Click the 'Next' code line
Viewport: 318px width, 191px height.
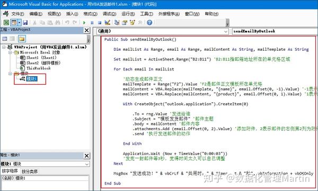pyautogui.click(x=118, y=163)
